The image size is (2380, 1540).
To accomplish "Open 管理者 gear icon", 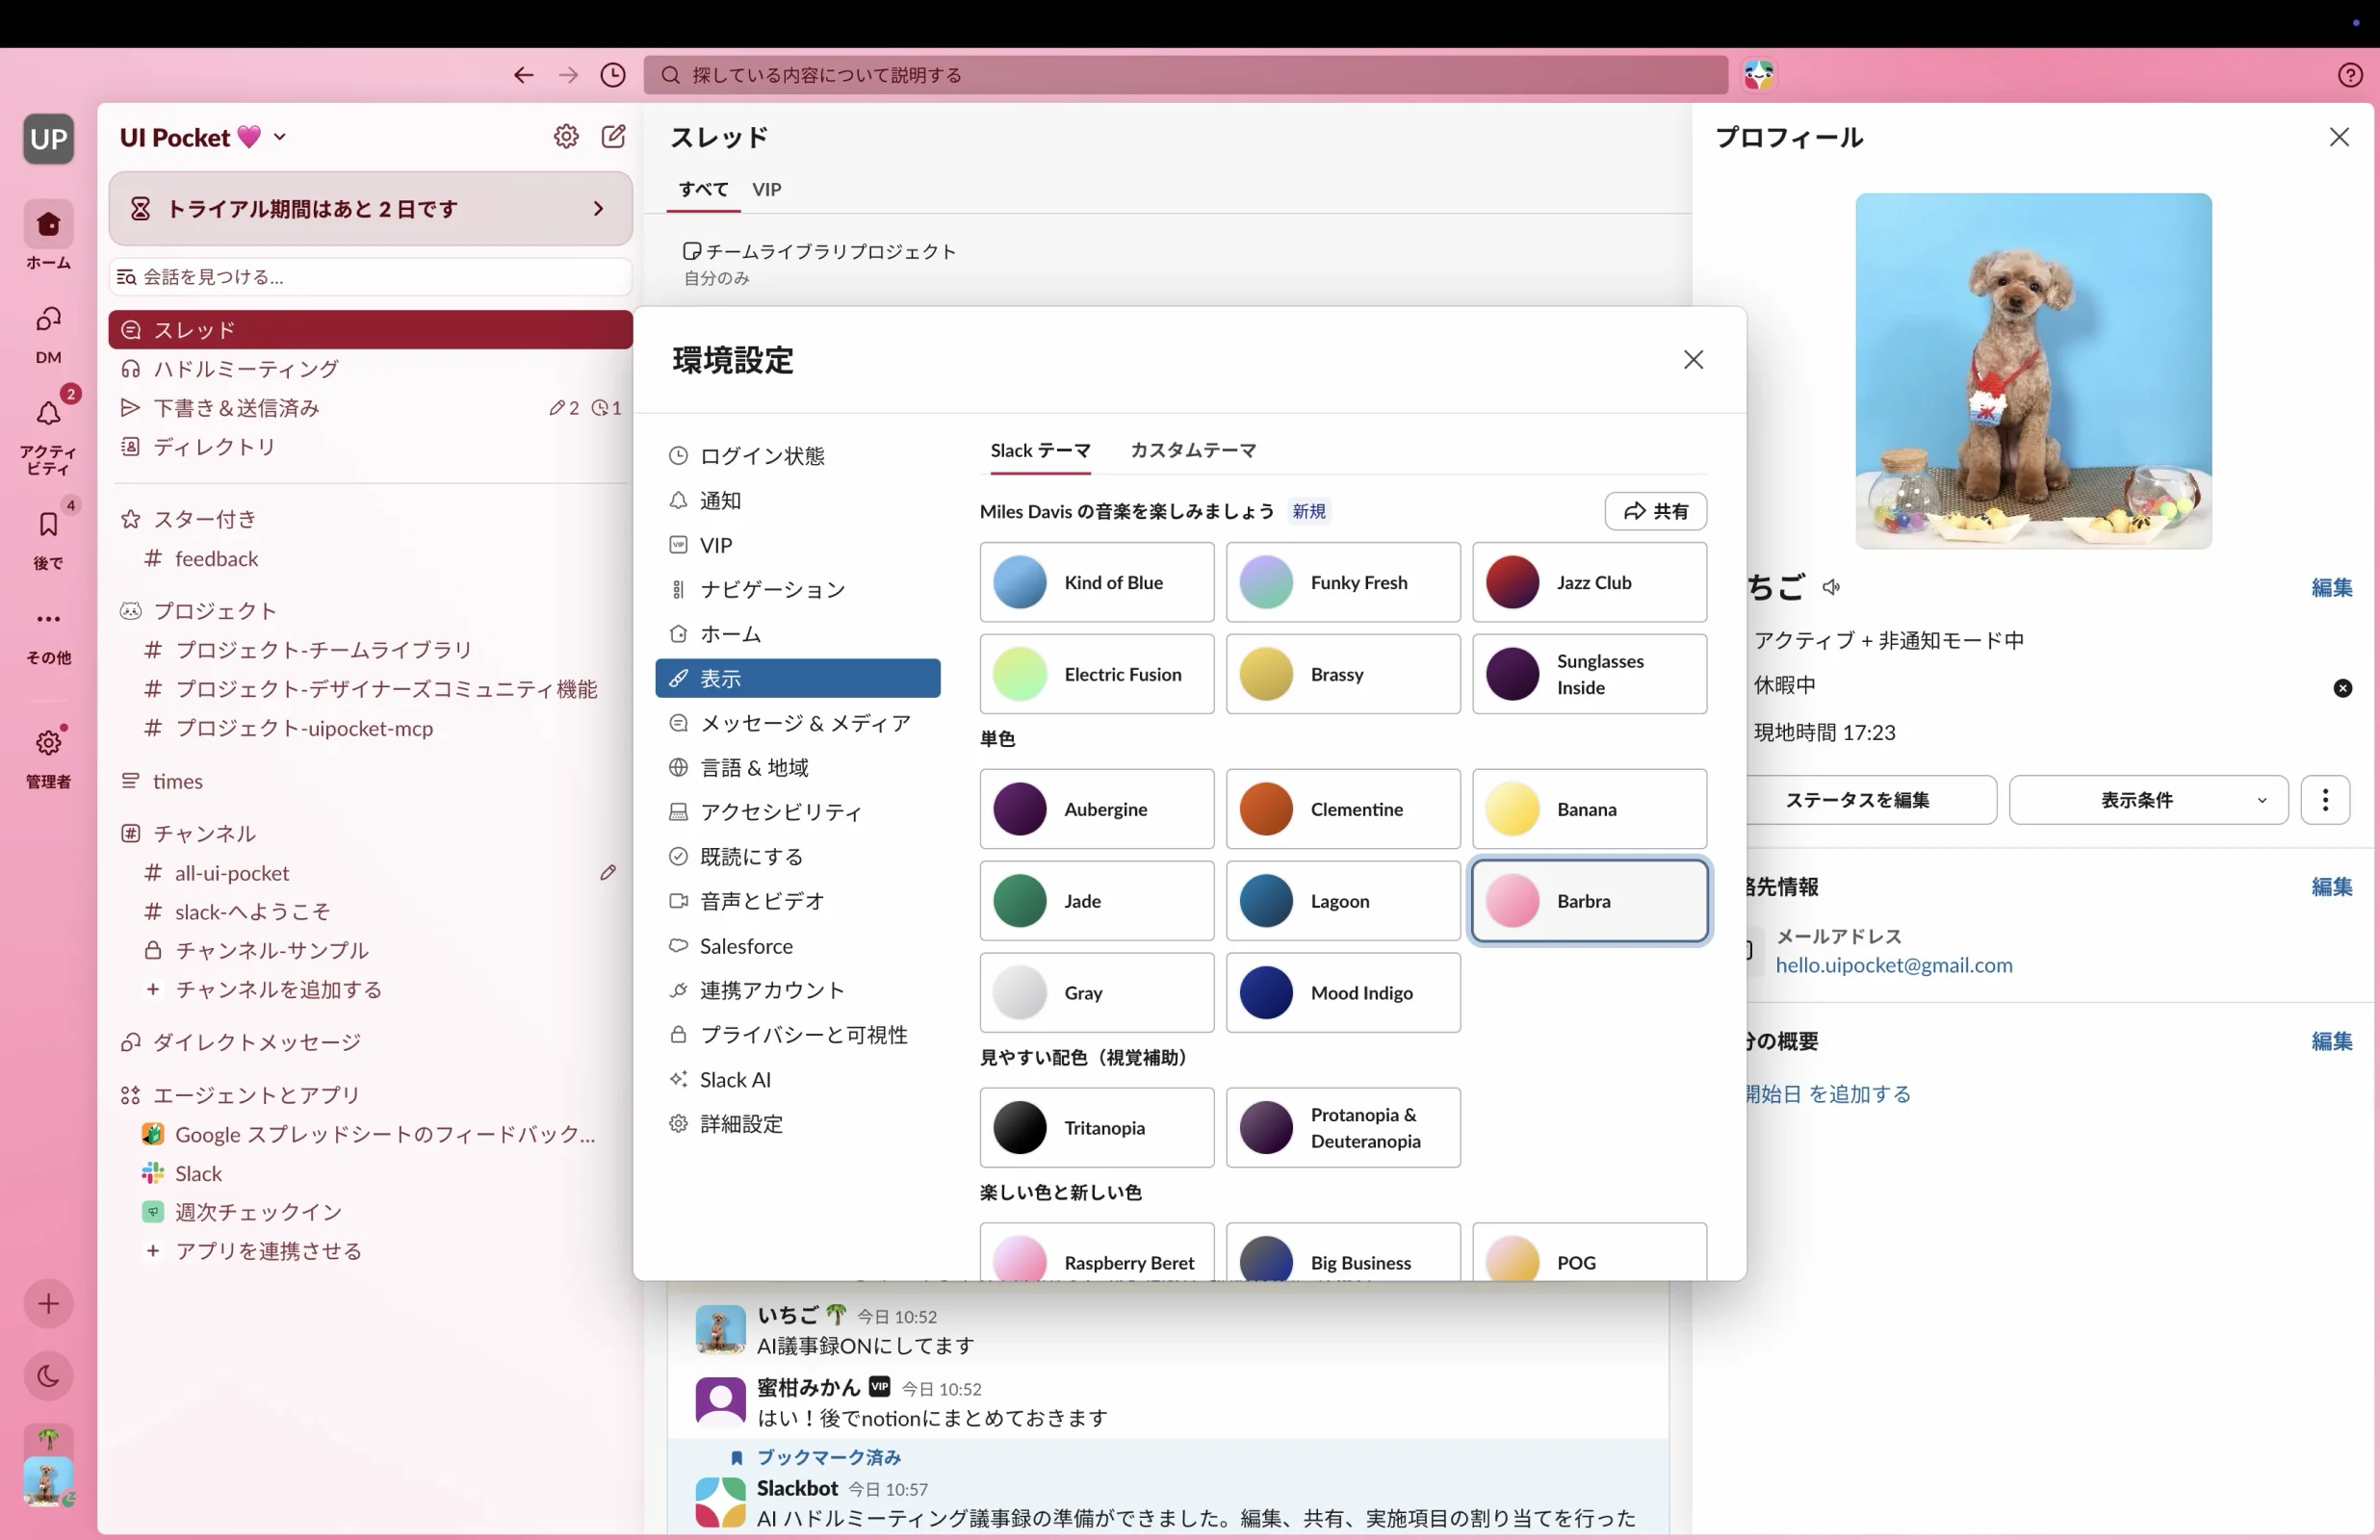I will click(48, 756).
